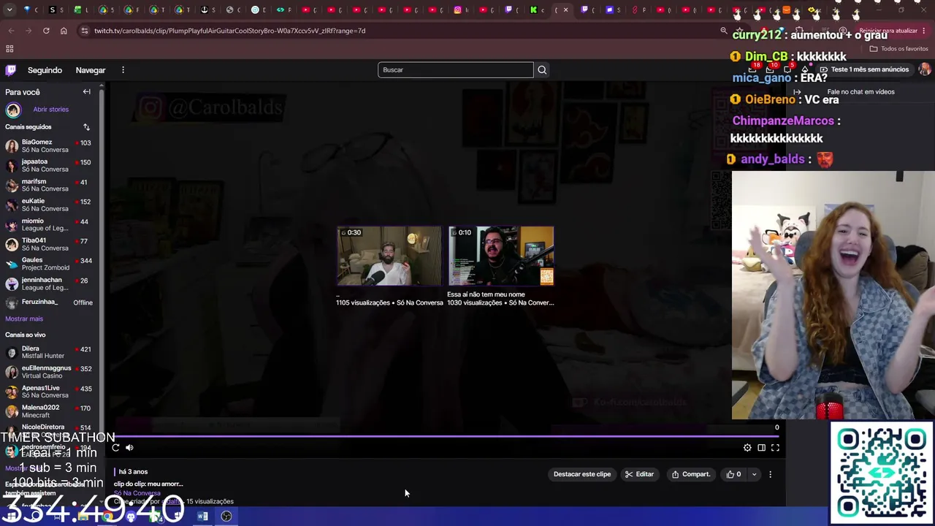Replay the clip in the player
Screen dimensions: 935x526
[x=115, y=448]
